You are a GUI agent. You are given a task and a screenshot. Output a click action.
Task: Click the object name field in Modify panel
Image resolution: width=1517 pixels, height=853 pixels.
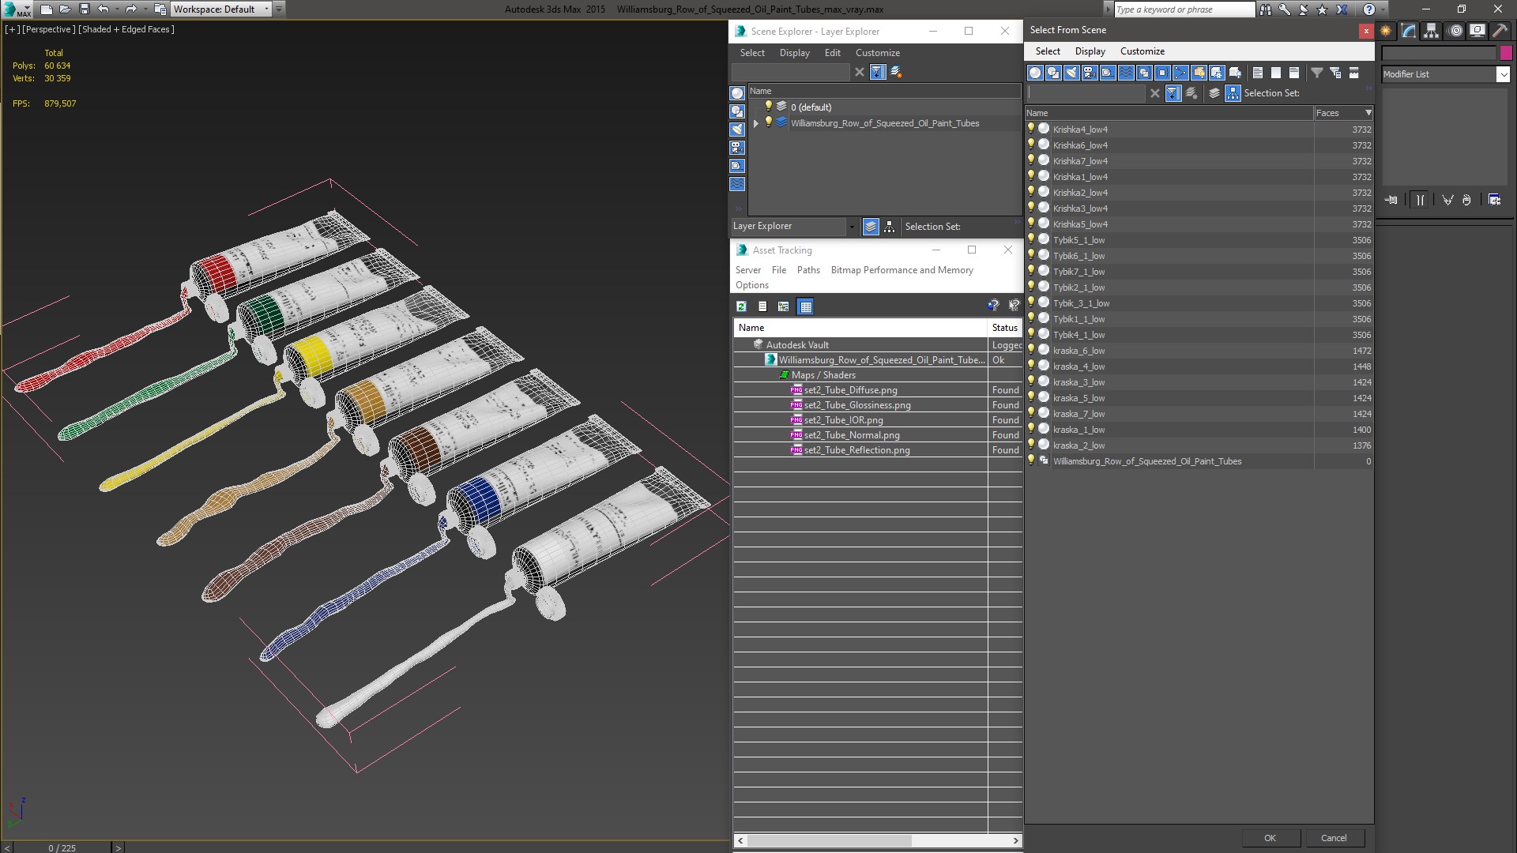coord(1439,53)
